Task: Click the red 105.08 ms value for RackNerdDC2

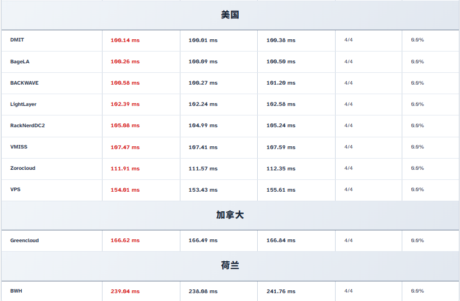Action: [125, 126]
